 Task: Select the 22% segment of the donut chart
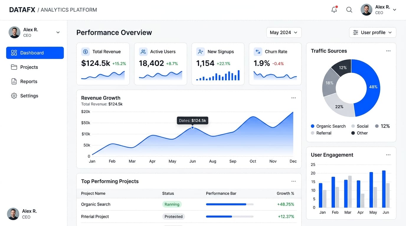point(340,107)
